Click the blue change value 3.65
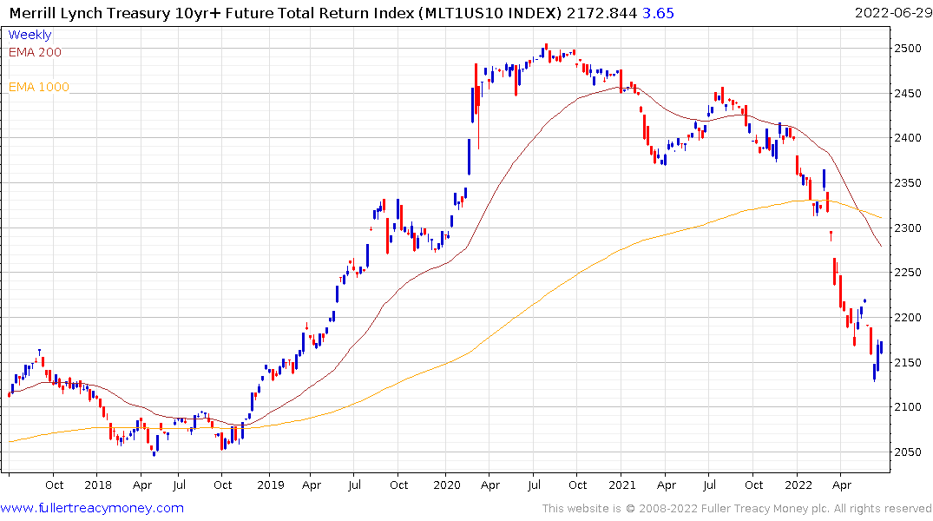933x521 pixels. (x=658, y=12)
